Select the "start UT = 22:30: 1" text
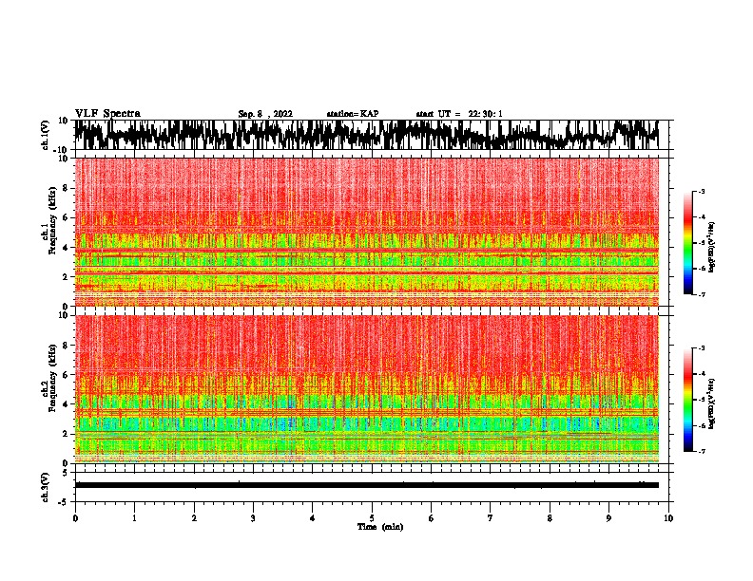753x581 pixels. point(459,114)
